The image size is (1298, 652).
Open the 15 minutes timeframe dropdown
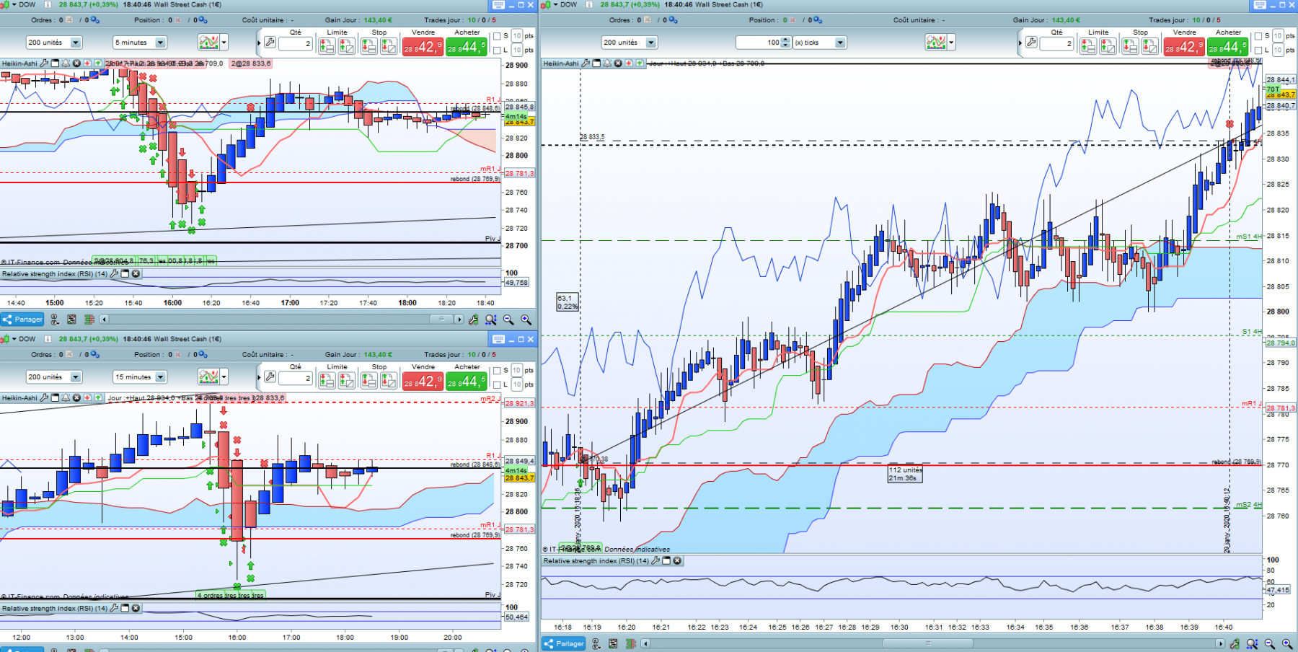coord(140,377)
